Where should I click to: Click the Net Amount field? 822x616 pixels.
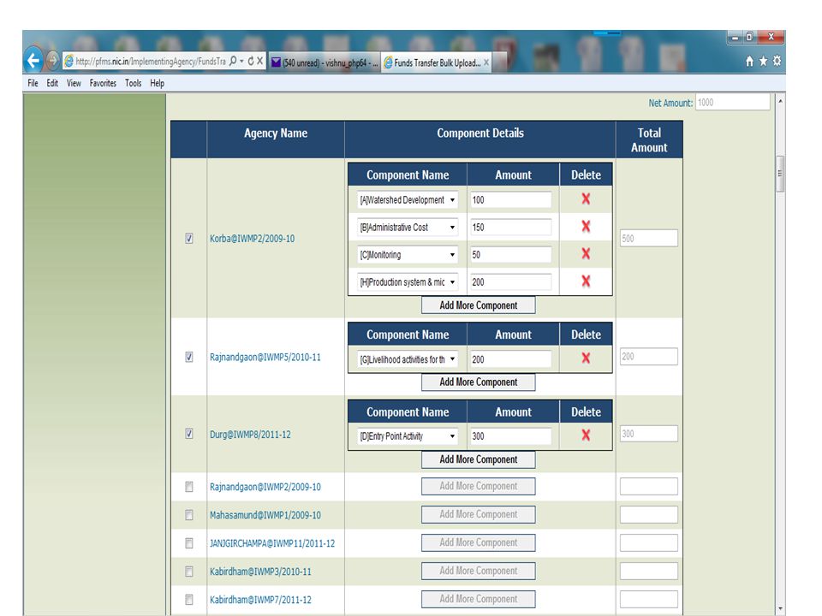pos(732,102)
